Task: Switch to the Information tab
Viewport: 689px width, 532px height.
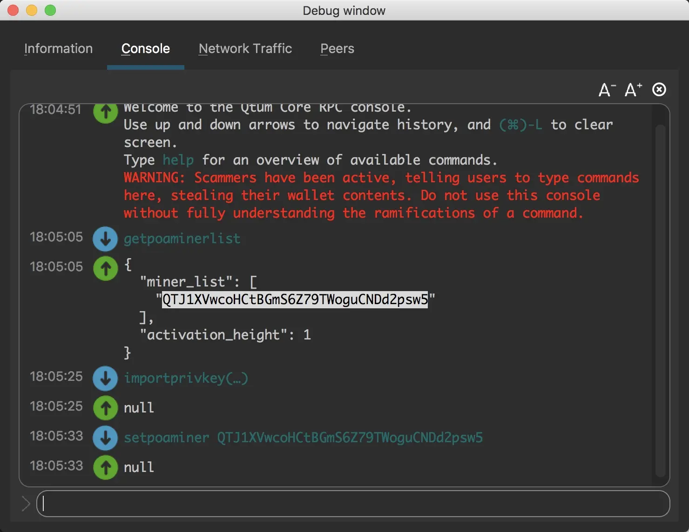Action: [58, 48]
